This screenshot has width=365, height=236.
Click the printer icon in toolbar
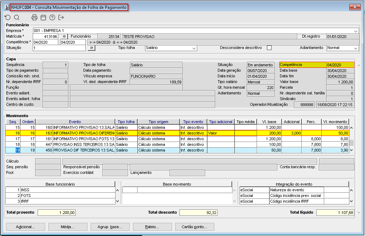pyautogui.click(x=34, y=17)
